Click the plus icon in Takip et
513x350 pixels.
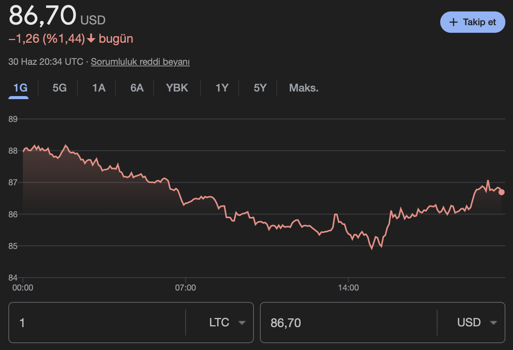453,22
